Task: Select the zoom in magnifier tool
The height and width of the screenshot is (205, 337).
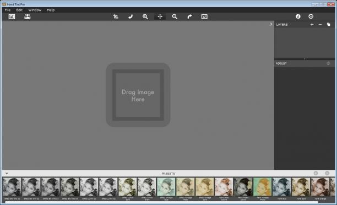Action: click(145, 16)
